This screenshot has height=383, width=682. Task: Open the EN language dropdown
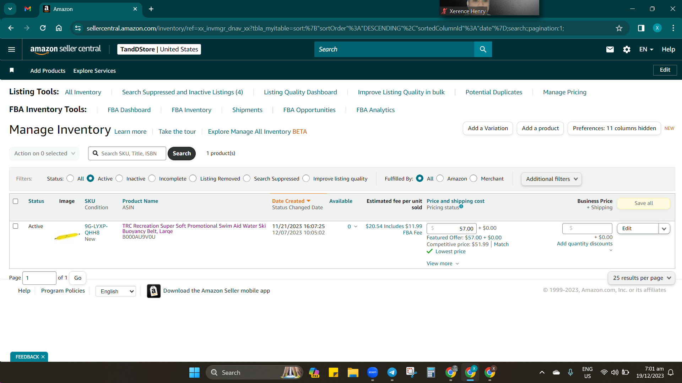pos(646,49)
